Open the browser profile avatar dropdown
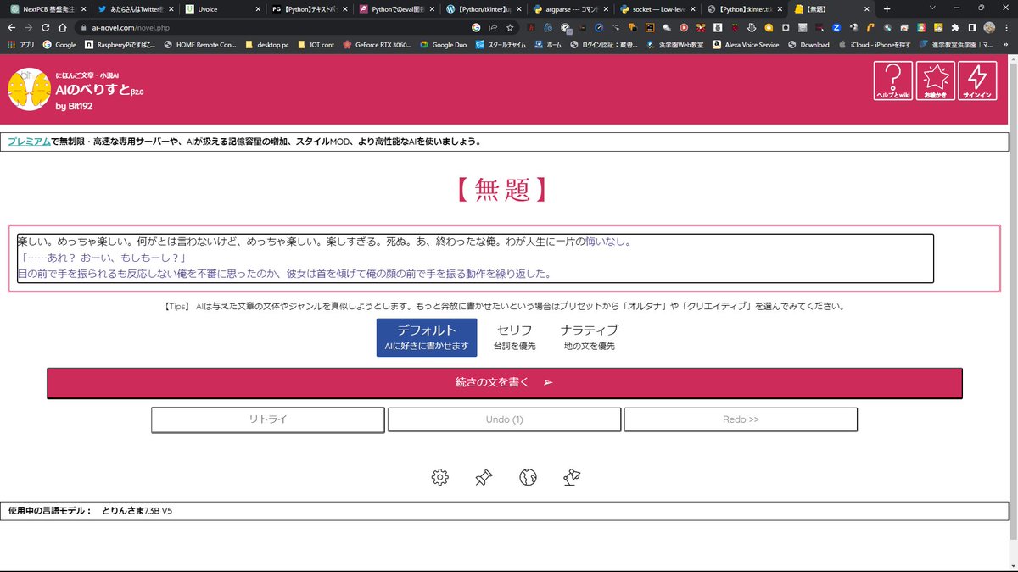The image size is (1018, 572). click(x=989, y=26)
